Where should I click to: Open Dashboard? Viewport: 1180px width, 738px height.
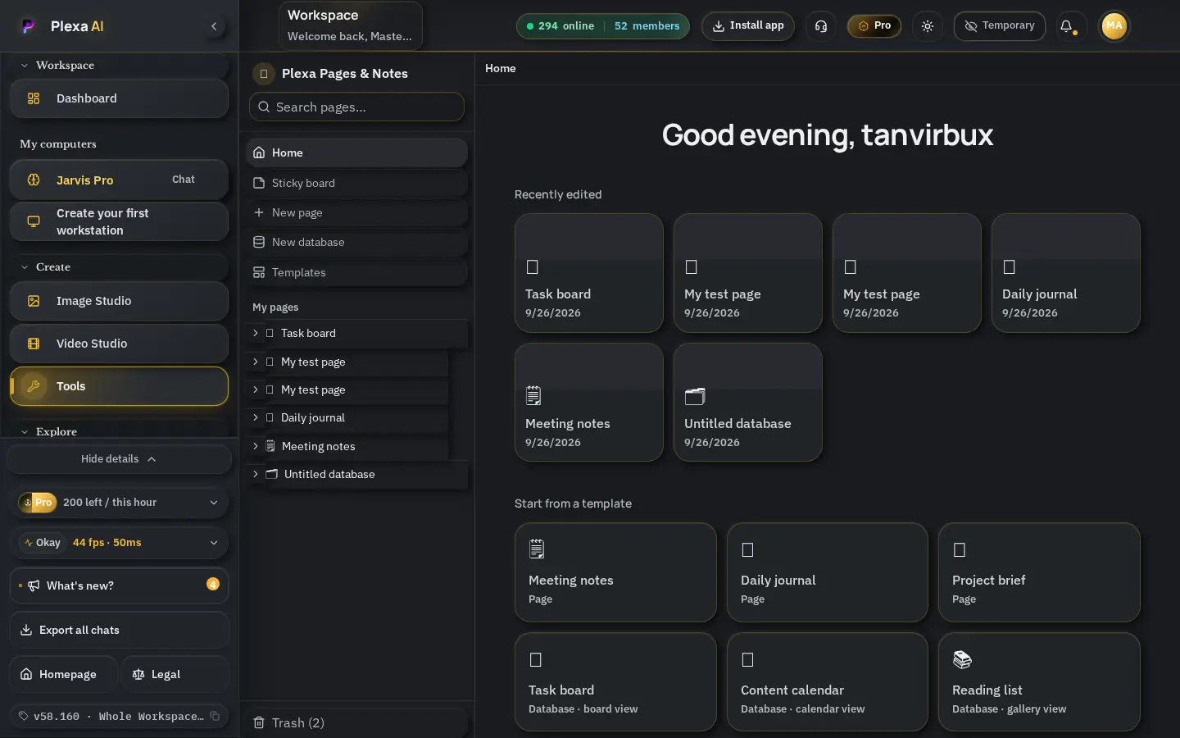click(x=119, y=98)
